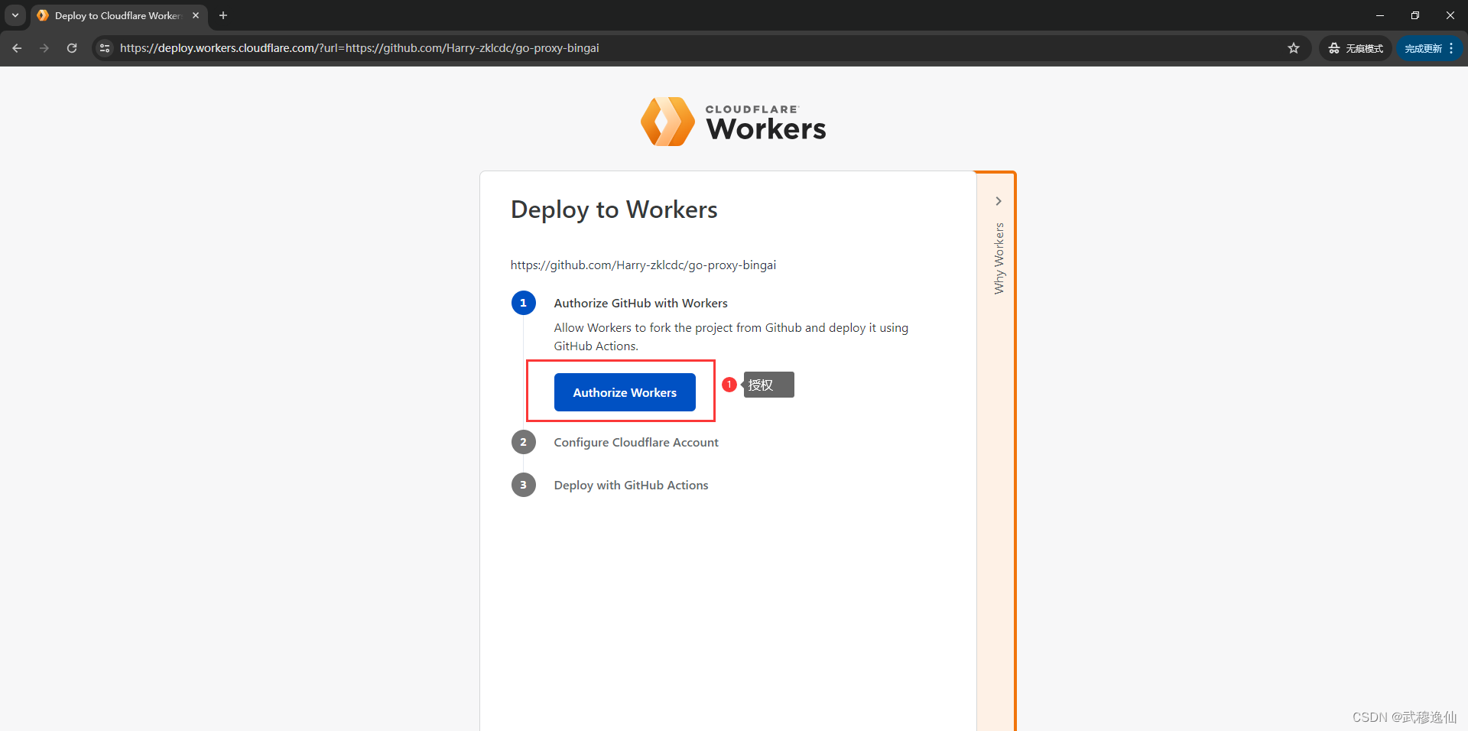
Task: Click step 1 circle Authorize GitHub with Workers
Action: coord(523,302)
